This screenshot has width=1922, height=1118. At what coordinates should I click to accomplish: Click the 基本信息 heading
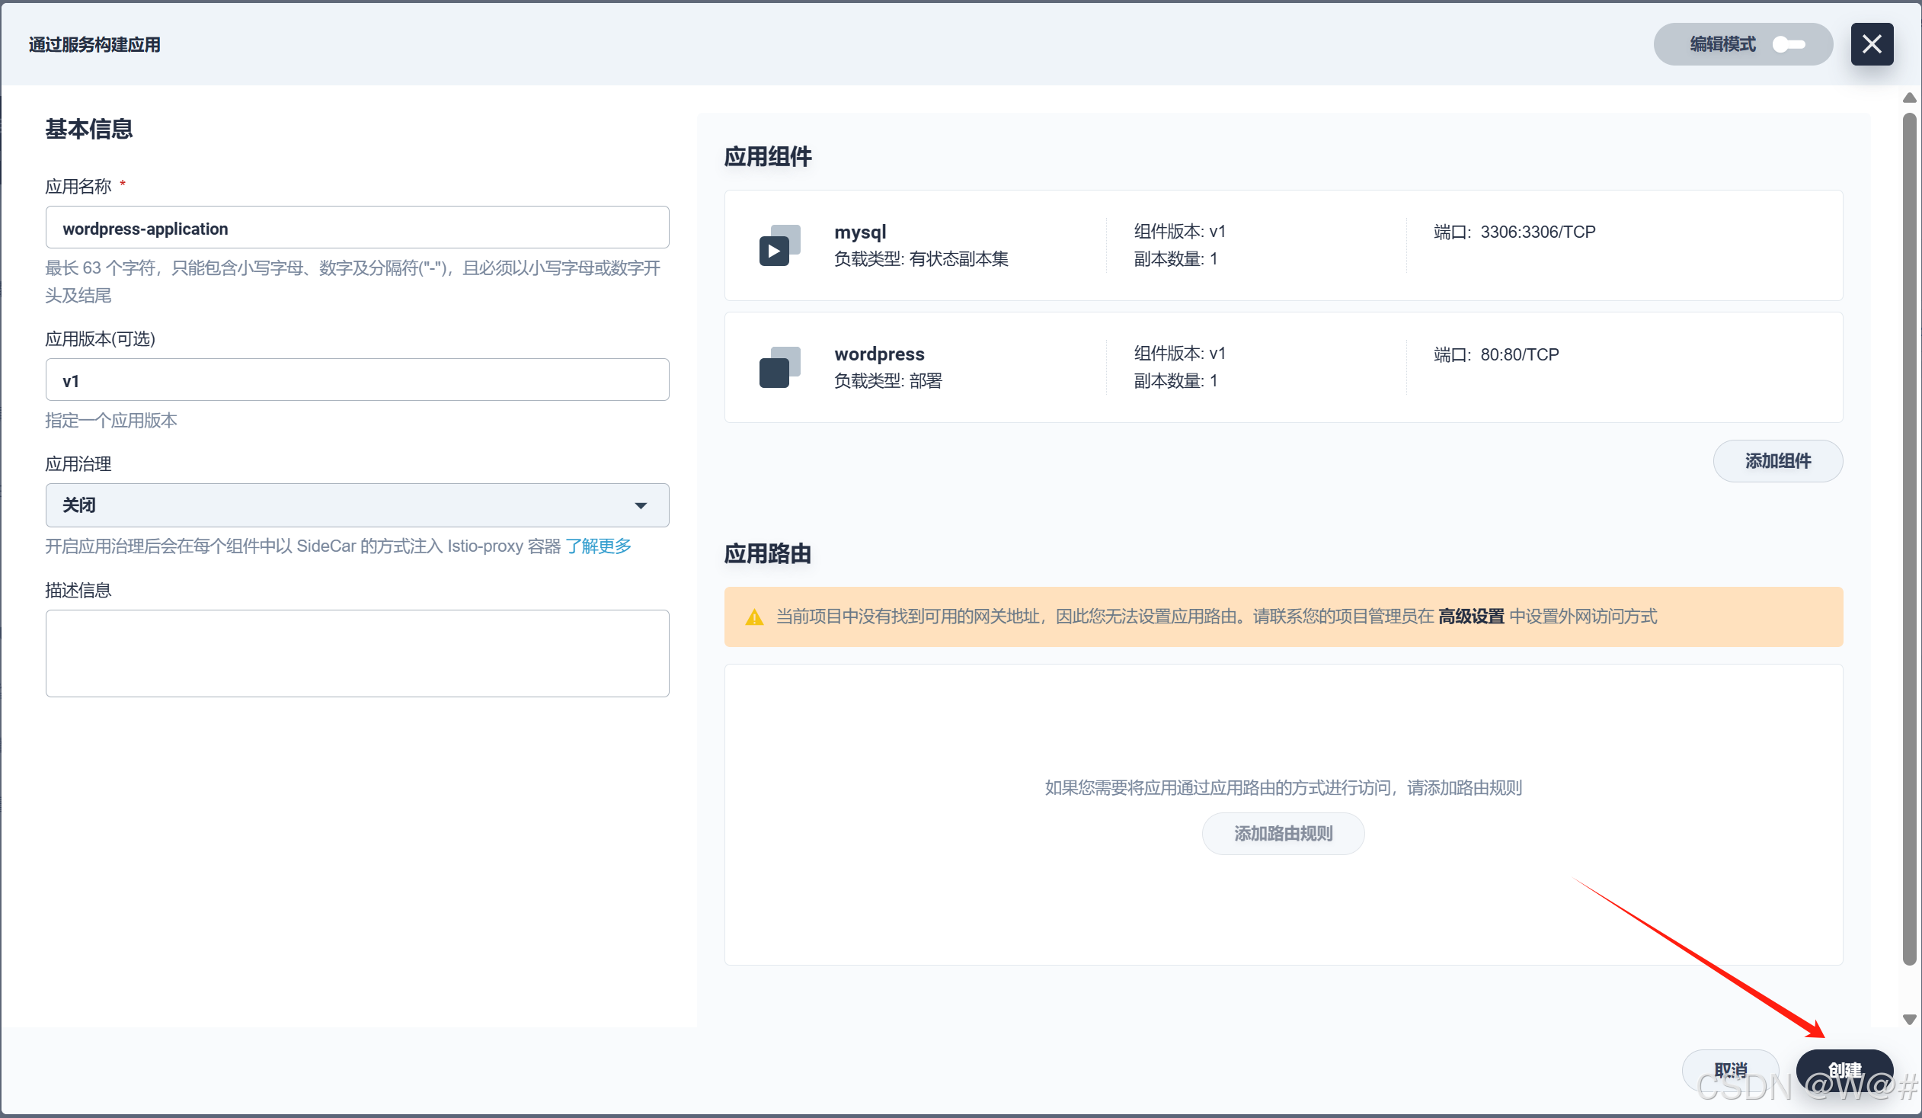(x=88, y=129)
